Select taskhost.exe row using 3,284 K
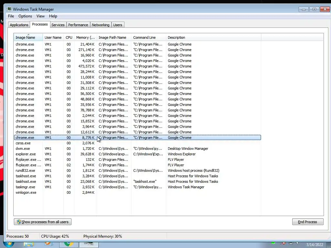The image size is (331, 248). 137,176
